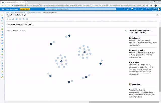Click the clock gauge icon in sidebar
This screenshot has width=161, height=103.
tap(2, 66)
